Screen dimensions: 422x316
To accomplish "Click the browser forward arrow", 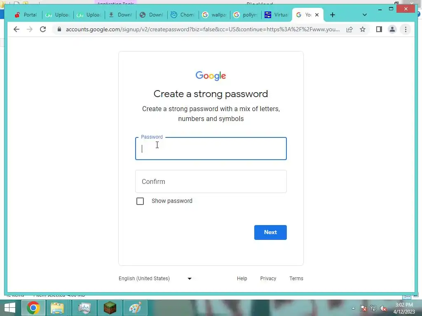I will [30, 29].
